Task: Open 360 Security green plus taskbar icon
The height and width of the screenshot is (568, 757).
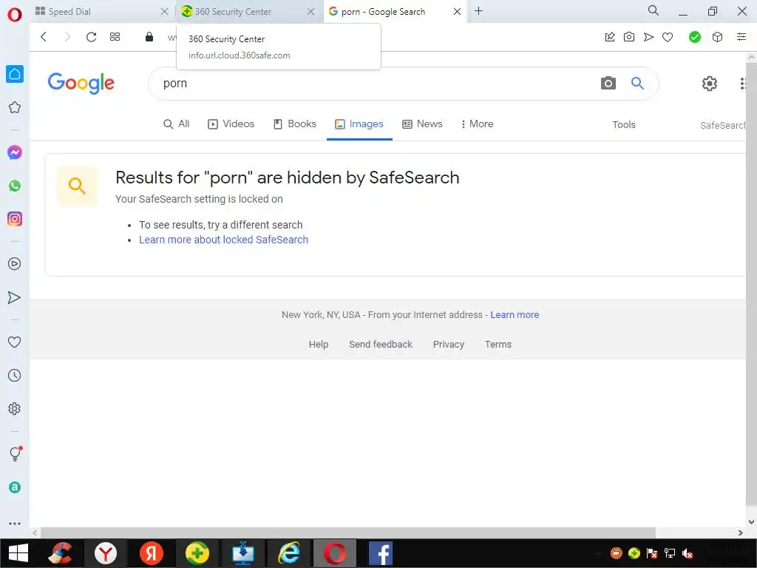Action: (197, 553)
